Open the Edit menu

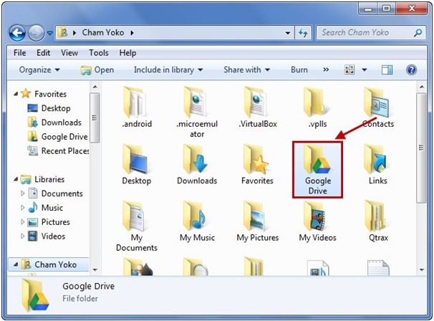click(x=43, y=52)
